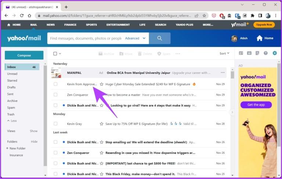Click Hide next to Folders
Viewport: 282px width, 179px height.
coord(34,142)
